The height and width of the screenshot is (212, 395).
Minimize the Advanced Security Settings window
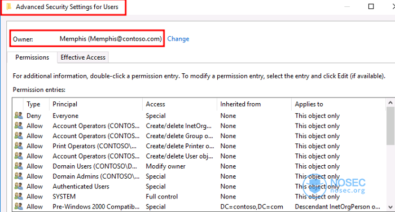(347, 6)
